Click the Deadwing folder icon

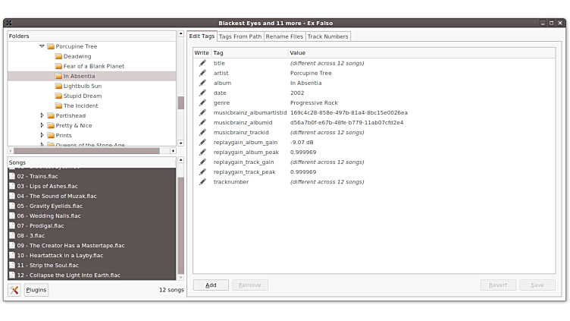(58, 56)
